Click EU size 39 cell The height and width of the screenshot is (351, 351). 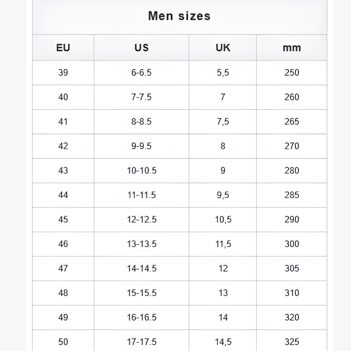[63, 73]
